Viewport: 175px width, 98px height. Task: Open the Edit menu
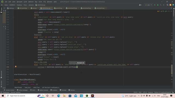click(x=10, y=2)
